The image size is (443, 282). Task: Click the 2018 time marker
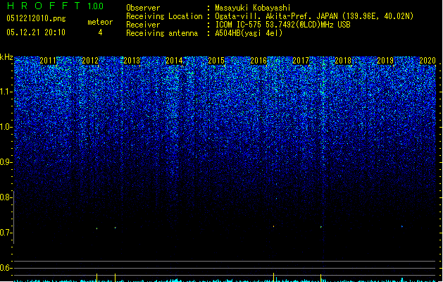[x=343, y=61]
